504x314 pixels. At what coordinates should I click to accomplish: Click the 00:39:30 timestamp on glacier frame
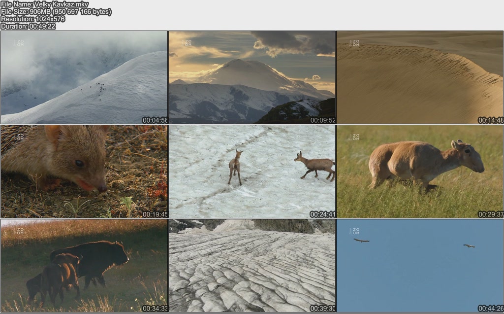pyautogui.click(x=322, y=309)
